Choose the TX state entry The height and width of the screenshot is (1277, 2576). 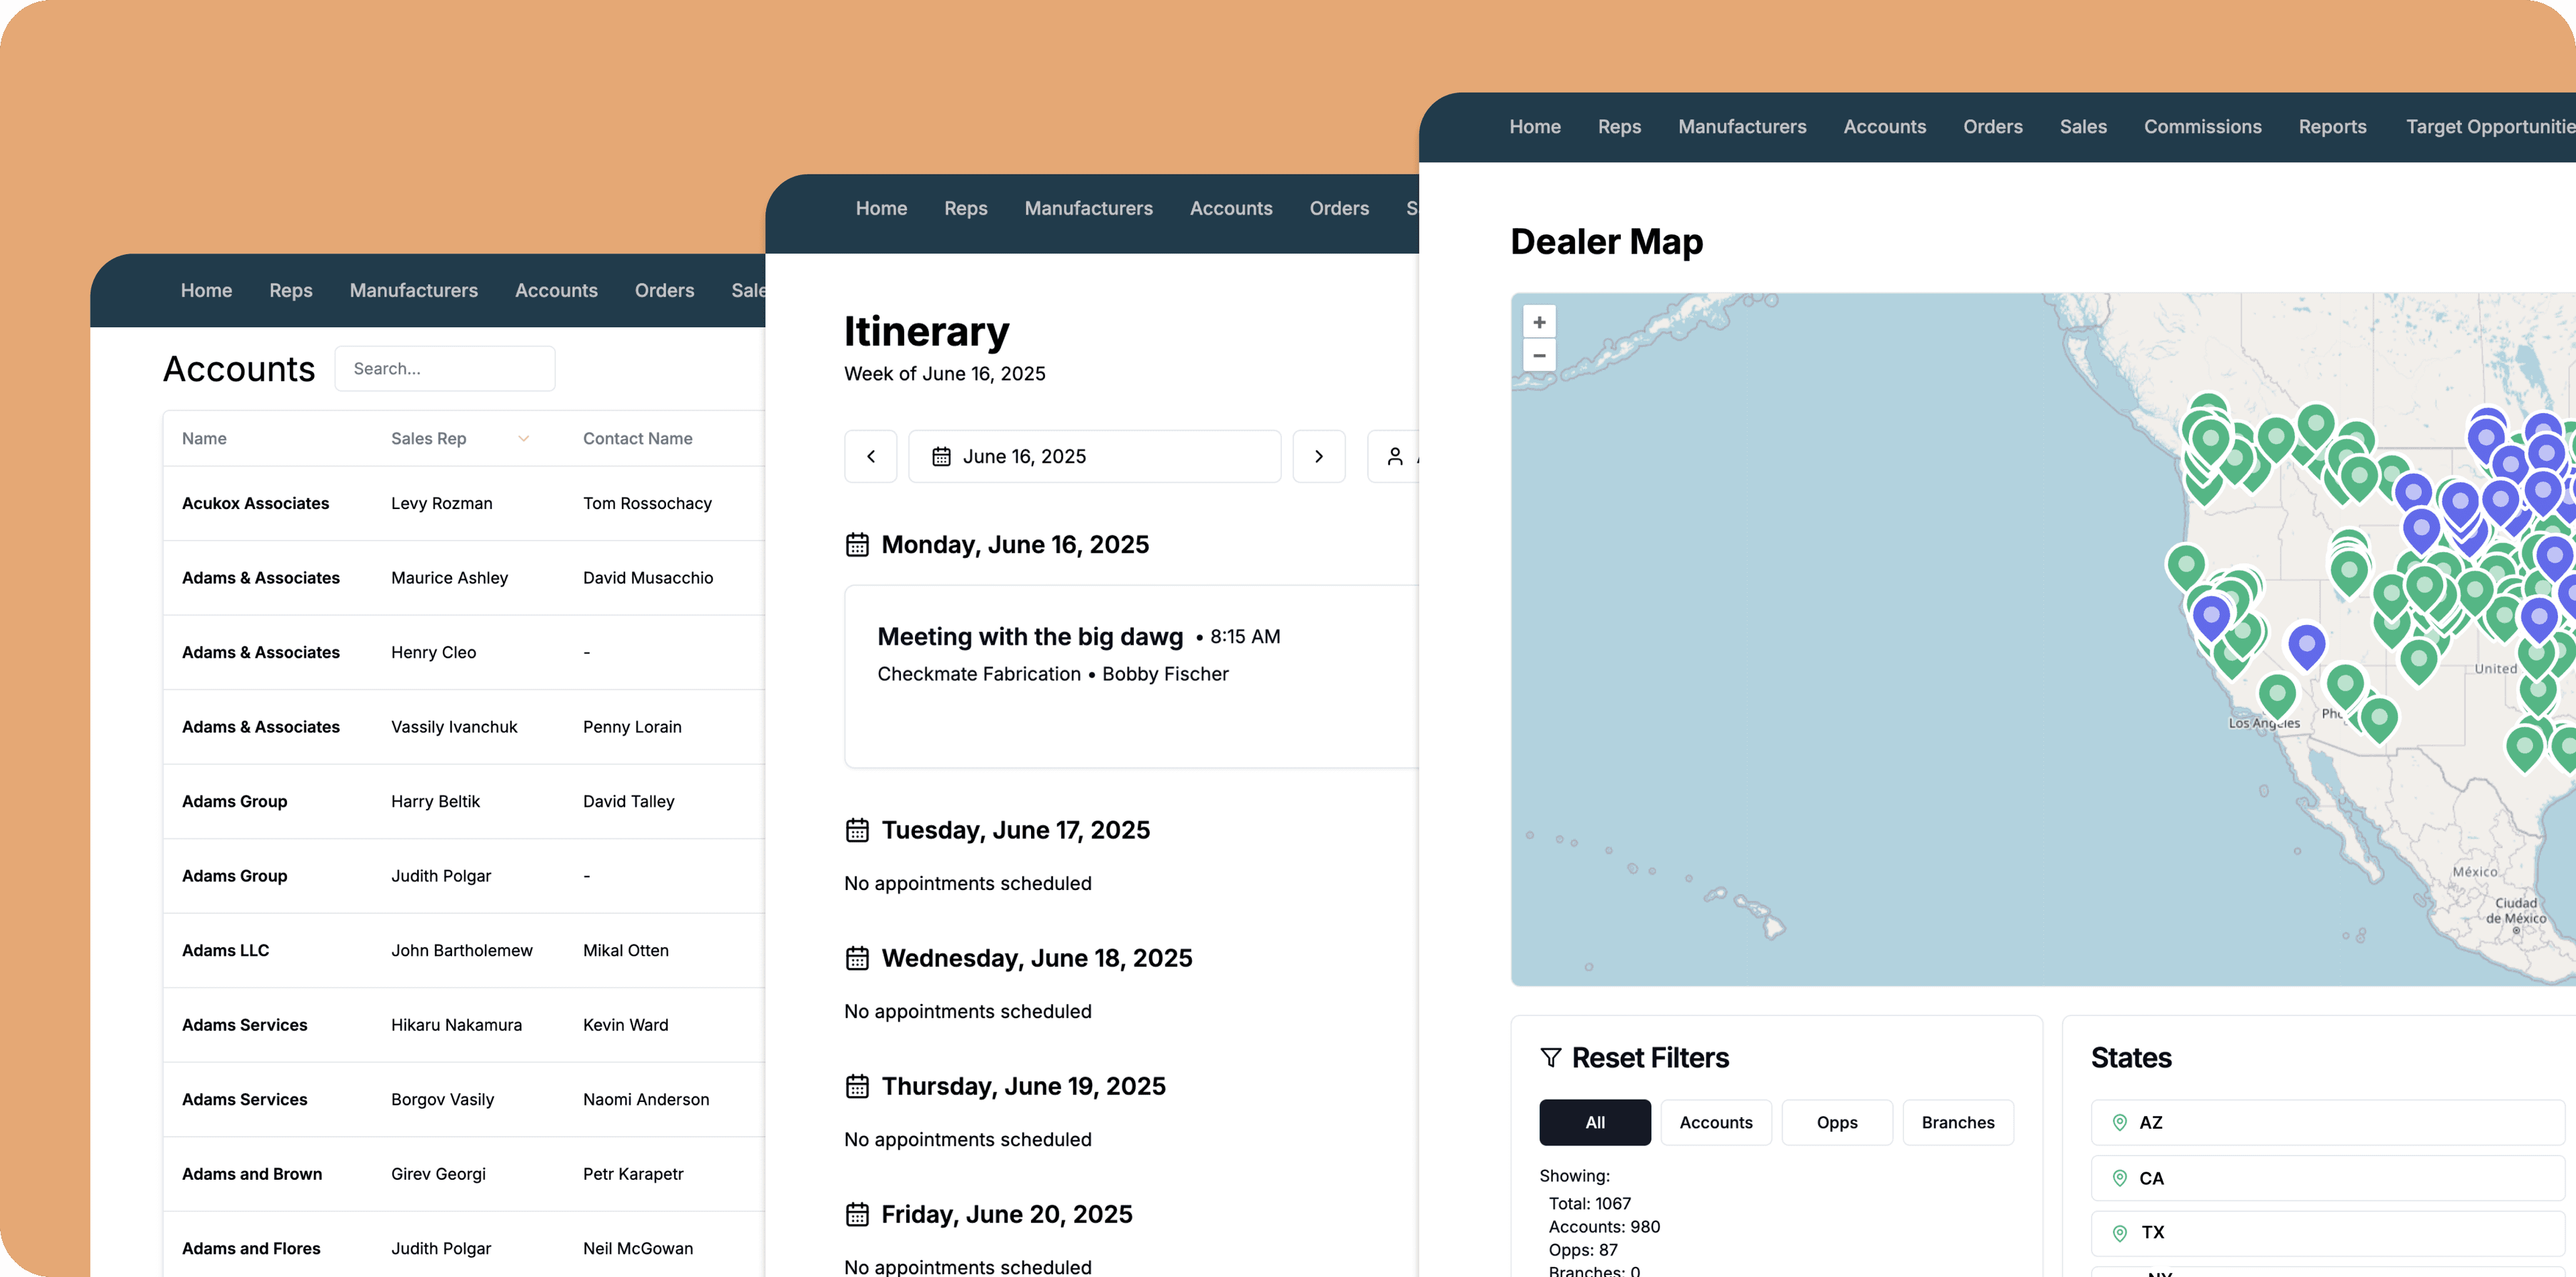pos(2327,1233)
